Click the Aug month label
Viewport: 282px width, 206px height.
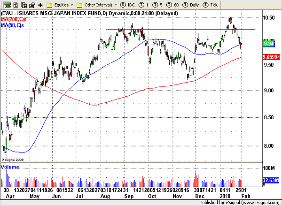point(105,196)
